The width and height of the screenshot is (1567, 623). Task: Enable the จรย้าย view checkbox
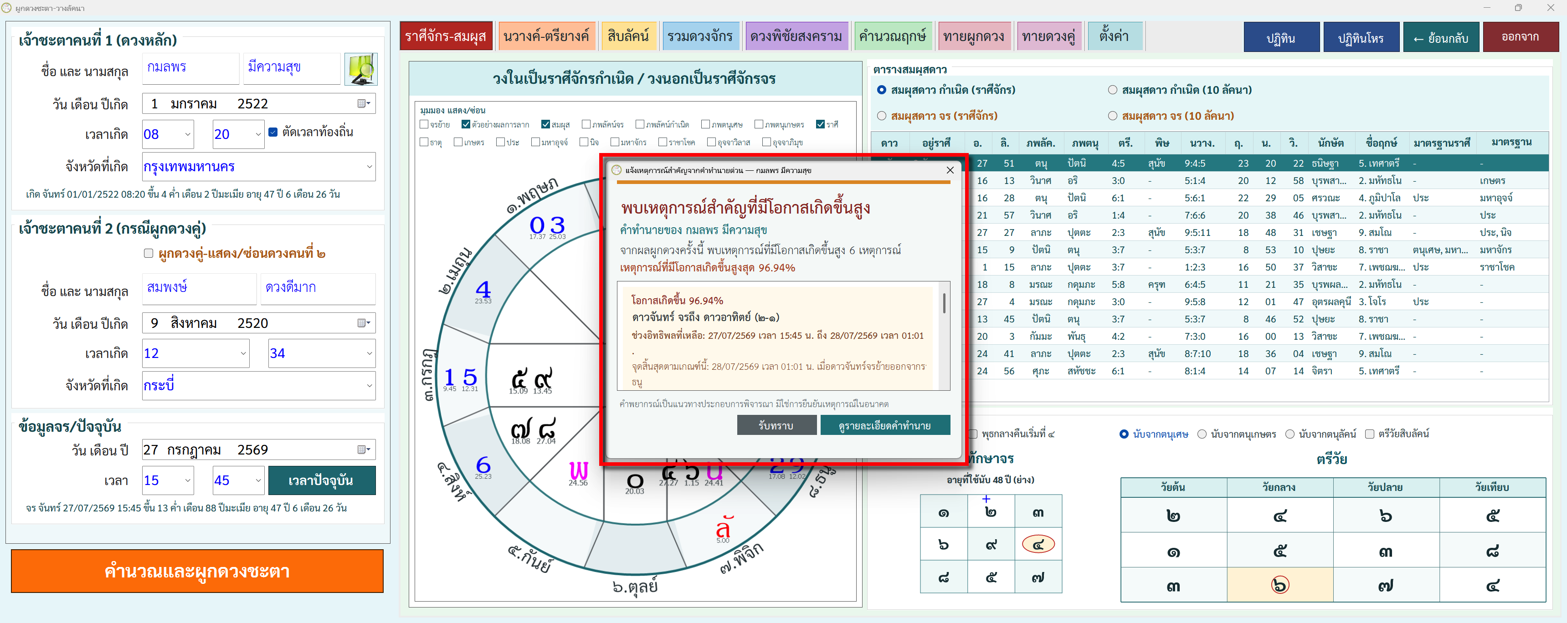424,125
